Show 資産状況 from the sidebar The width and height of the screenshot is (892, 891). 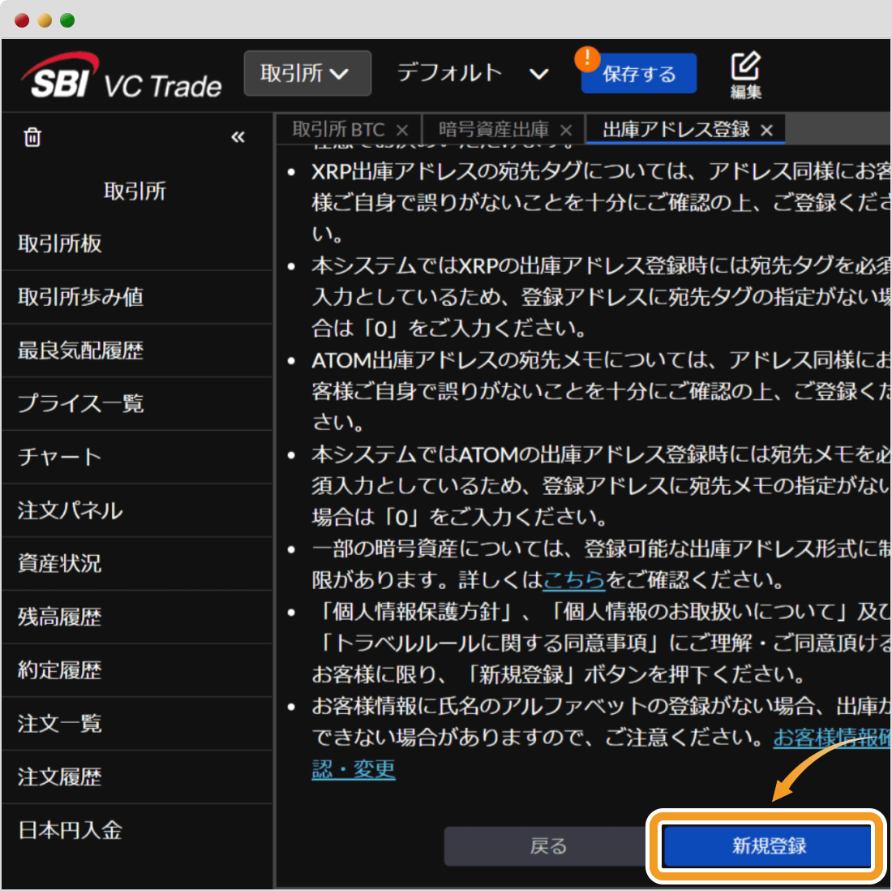tap(136, 564)
